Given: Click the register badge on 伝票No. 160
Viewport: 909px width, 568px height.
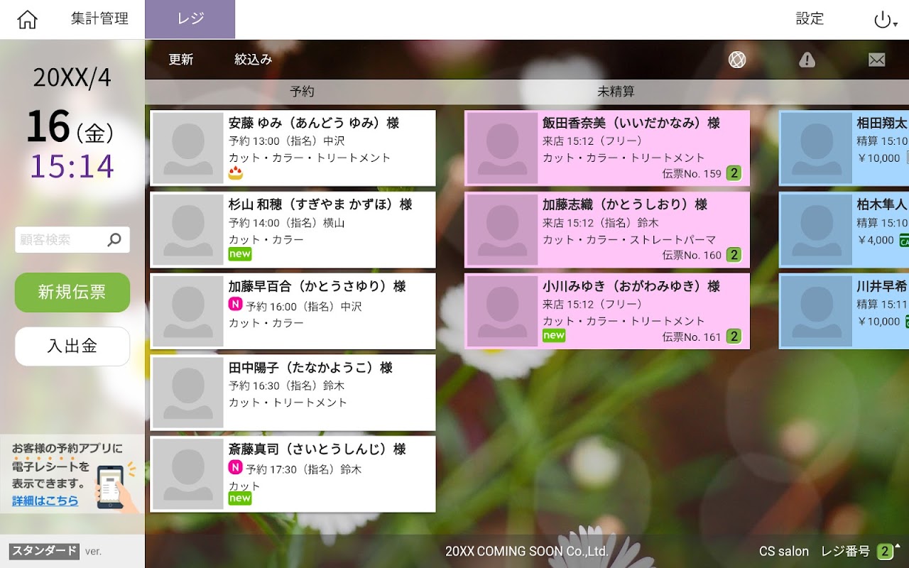Looking at the screenshot, I should point(734,254).
